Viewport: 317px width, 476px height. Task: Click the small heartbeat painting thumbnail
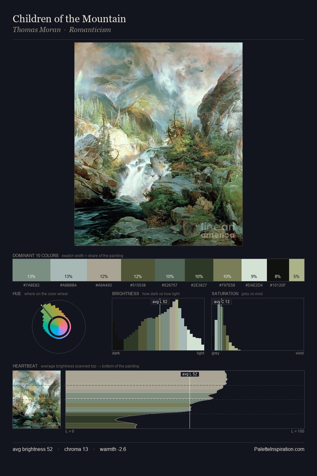[x=36, y=400]
